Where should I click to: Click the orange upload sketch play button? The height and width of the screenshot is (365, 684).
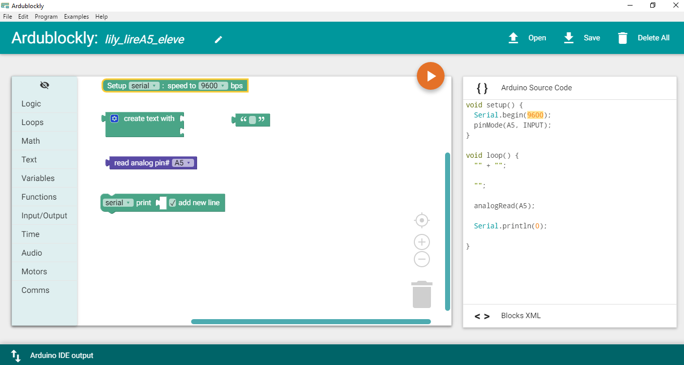click(430, 76)
